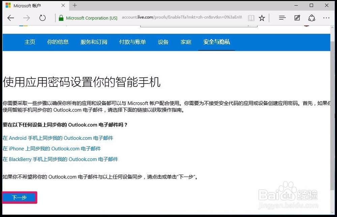This screenshot has width=337, height=217.
Task: Minimize the browser window
Action: point(296,5)
